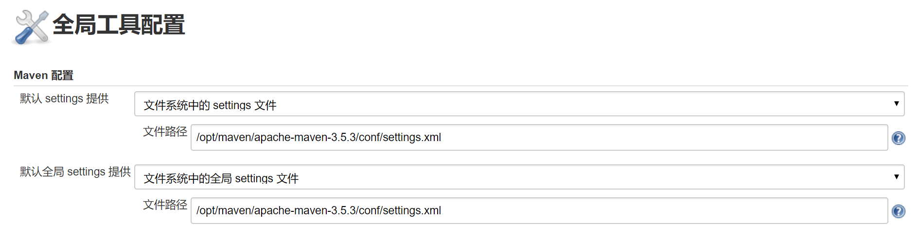The width and height of the screenshot is (919, 239).
Task: Click path text in default settings 文件路径 field
Action: 318,138
